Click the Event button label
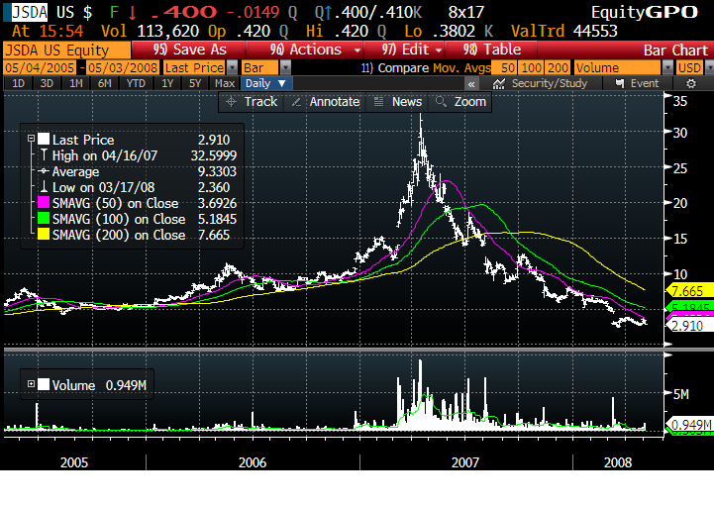Image resolution: width=714 pixels, height=507 pixels. pyautogui.click(x=645, y=84)
